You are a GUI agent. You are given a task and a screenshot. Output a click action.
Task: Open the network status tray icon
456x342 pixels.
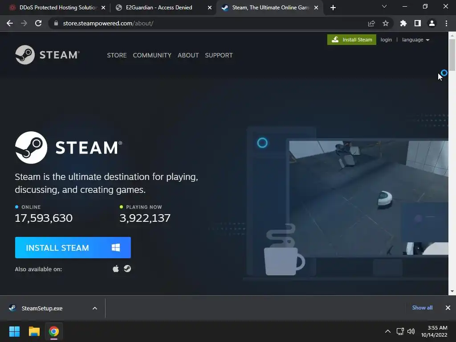400,331
